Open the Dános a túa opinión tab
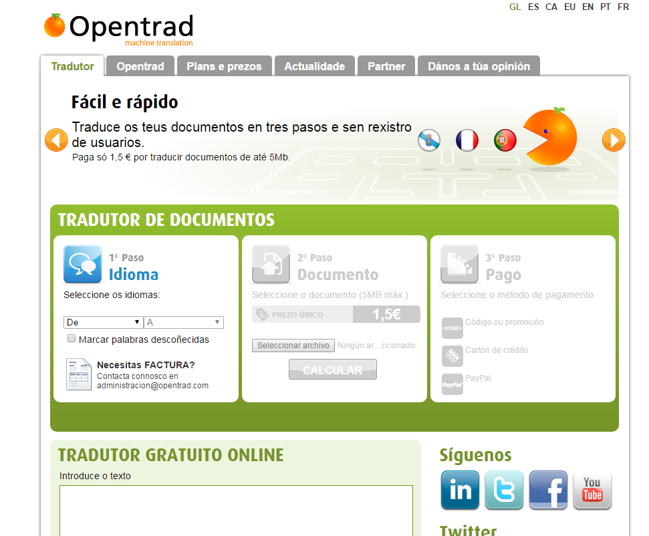The width and height of the screenshot is (649, 536). coord(479,66)
